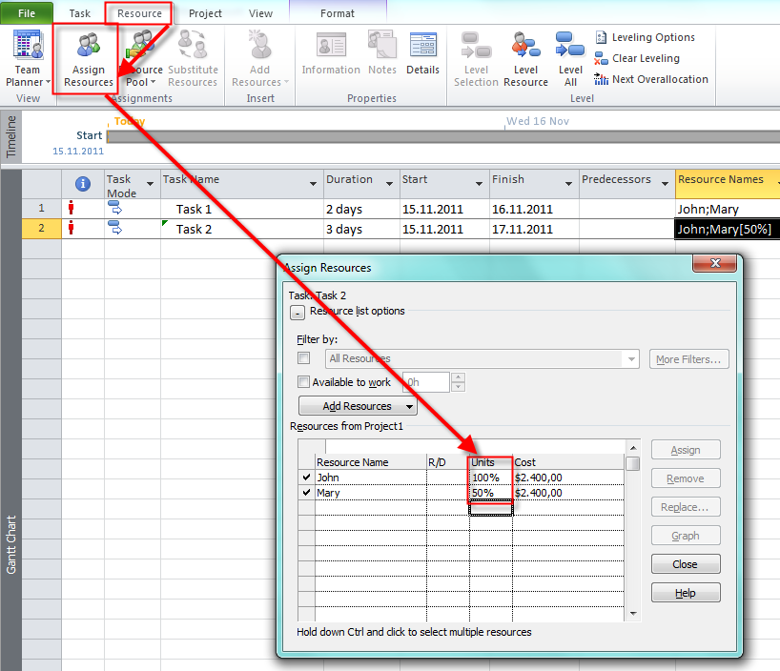Collapse Resource list options section
The image size is (780, 671).
[x=298, y=313]
